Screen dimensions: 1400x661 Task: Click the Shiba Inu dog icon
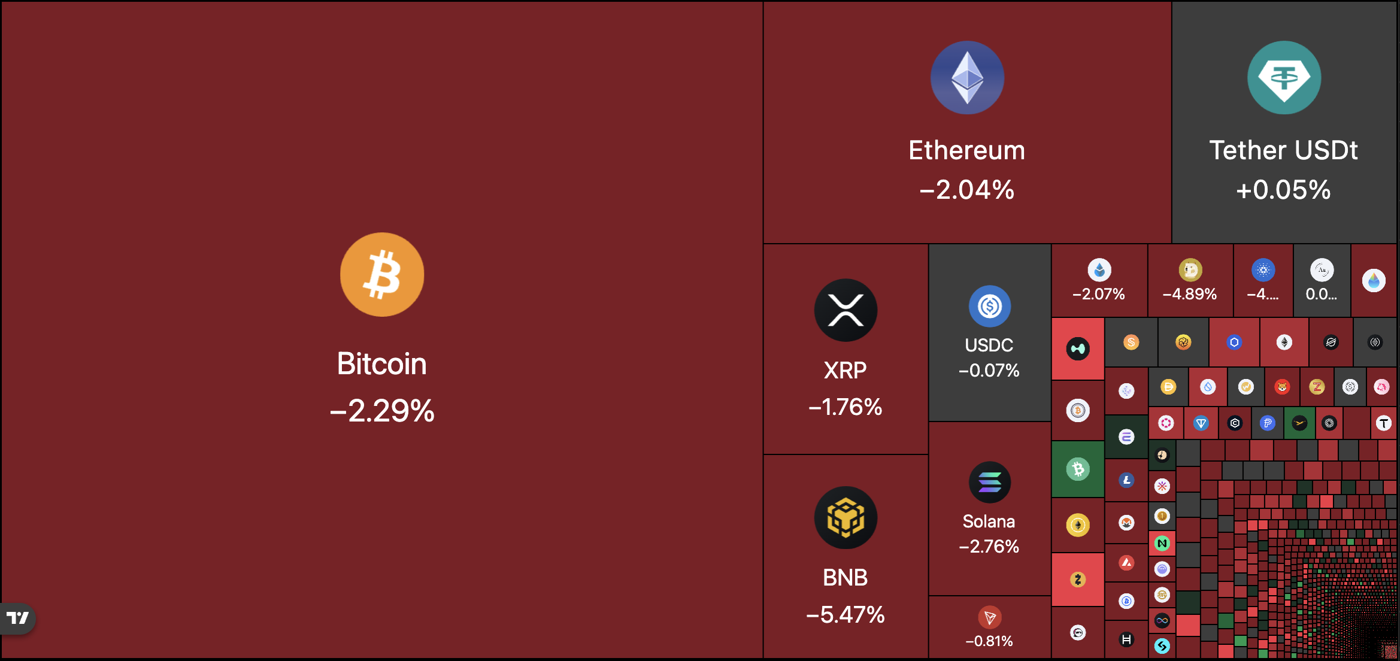click(x=1281, y=387)
